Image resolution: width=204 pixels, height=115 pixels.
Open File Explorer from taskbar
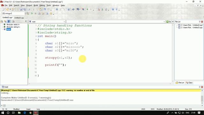[x=19, y=113]
